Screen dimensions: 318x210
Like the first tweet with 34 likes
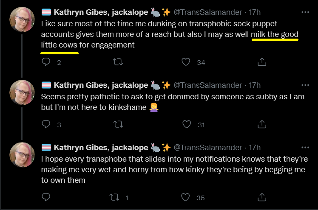[186, 62]
